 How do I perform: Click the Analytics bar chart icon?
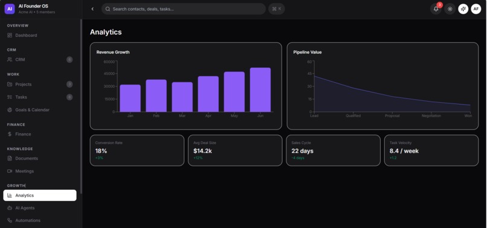10,195
